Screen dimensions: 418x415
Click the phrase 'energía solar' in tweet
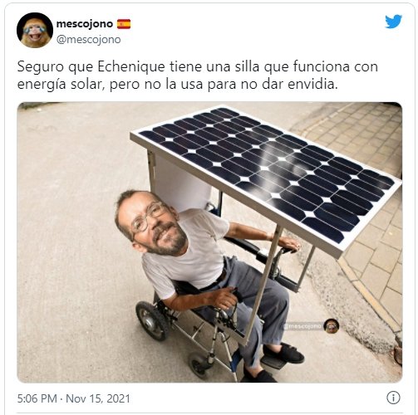click(x=61, y=85)
